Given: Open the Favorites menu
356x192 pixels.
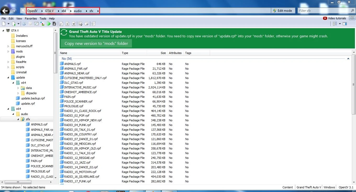Looking at the screenshot, I should 31,19.
